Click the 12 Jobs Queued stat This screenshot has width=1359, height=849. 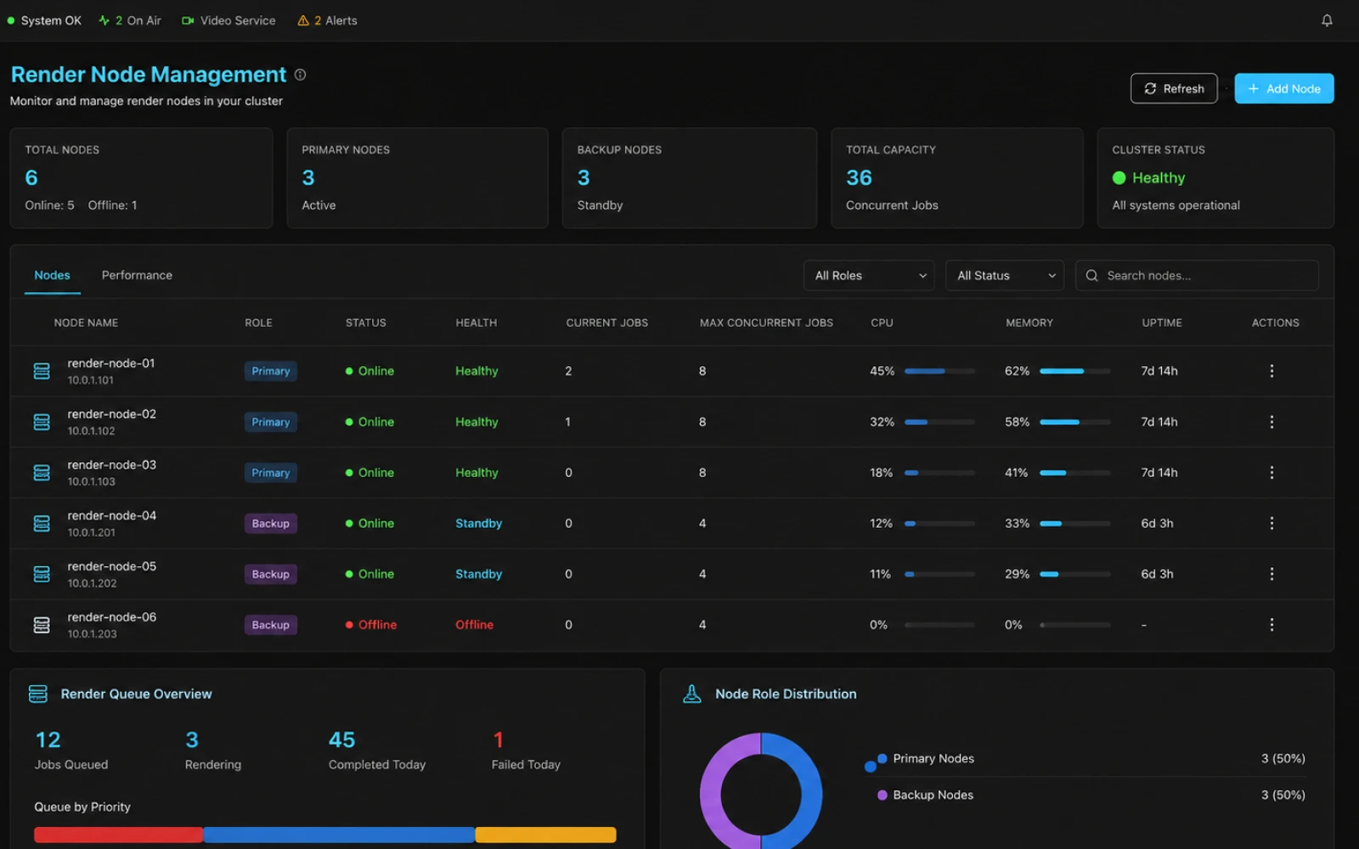coord(71,751)
